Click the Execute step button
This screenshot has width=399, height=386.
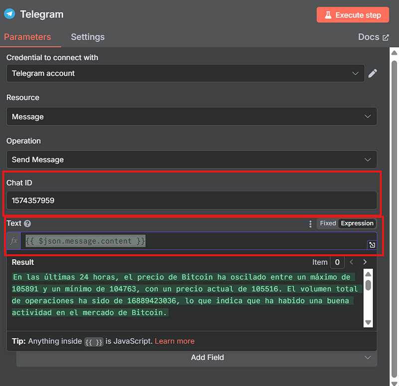(x=353, y=15)
